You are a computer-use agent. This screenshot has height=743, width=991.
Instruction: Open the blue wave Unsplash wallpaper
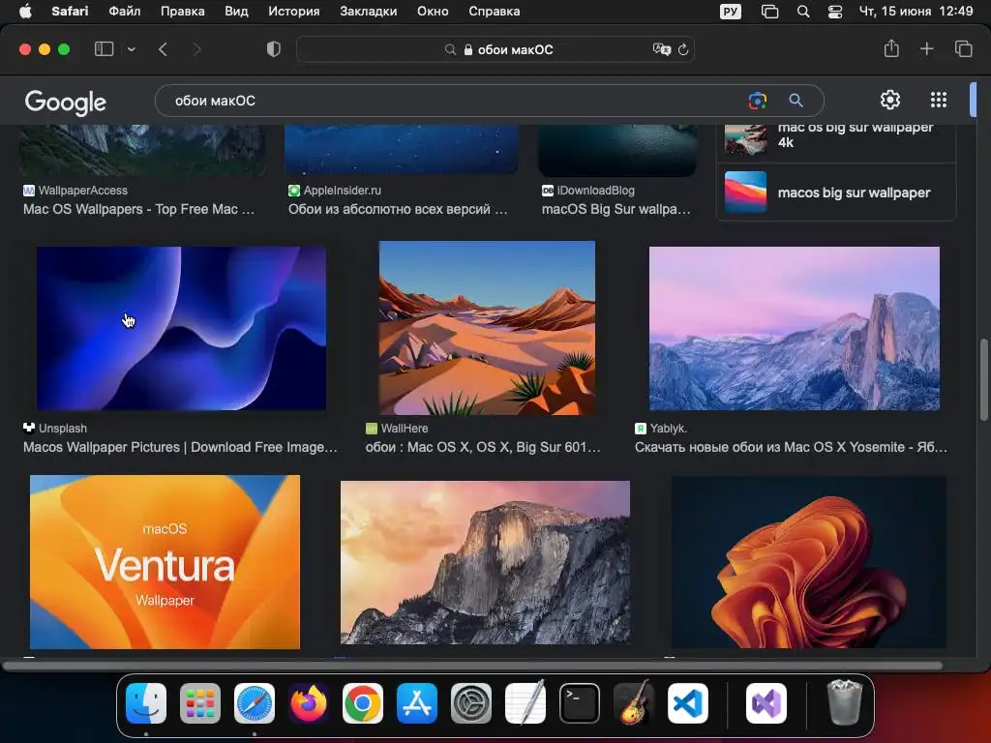(x=181, y=328)
